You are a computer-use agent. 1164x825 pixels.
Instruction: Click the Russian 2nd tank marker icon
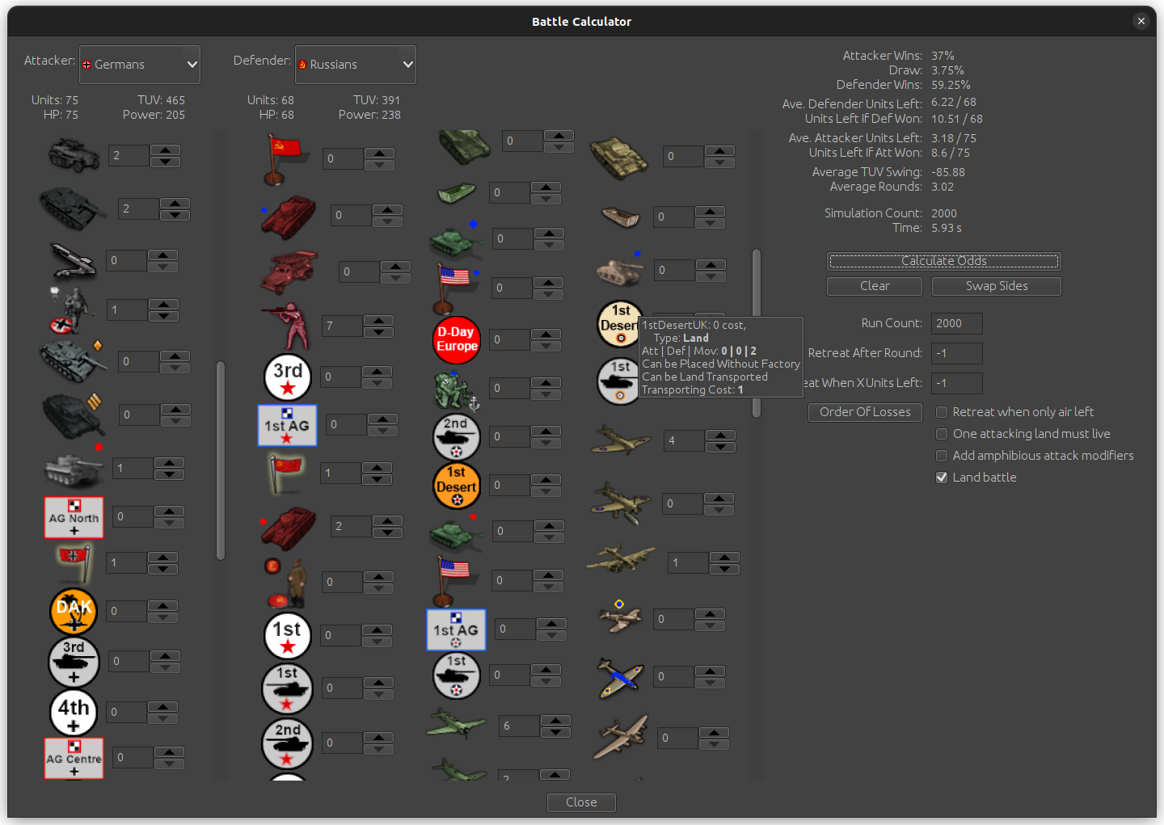(x=288, y=743)
